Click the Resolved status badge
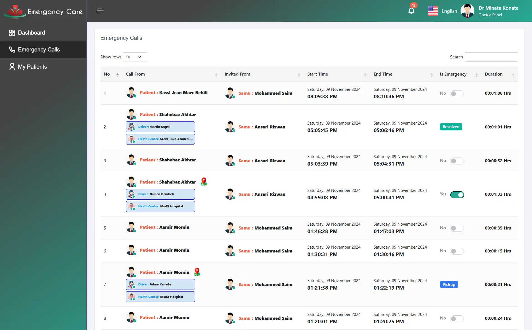This screenshot has width=532, height=330. click(451, 127)
